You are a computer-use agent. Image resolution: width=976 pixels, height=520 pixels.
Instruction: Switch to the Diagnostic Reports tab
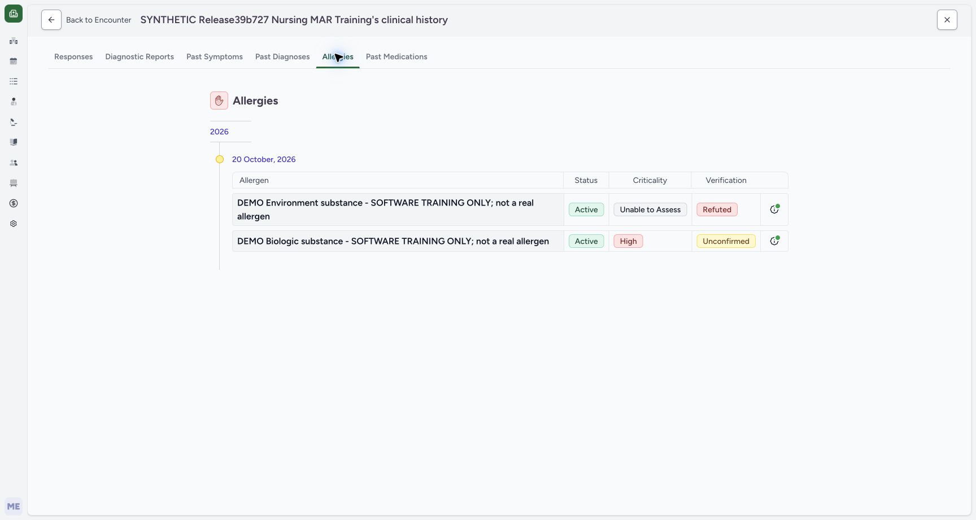pyautogui.click(x=140, y=56)
